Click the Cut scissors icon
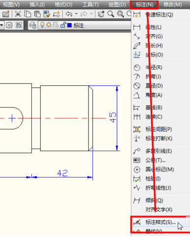The image size is (190, 238). (18, 14)
